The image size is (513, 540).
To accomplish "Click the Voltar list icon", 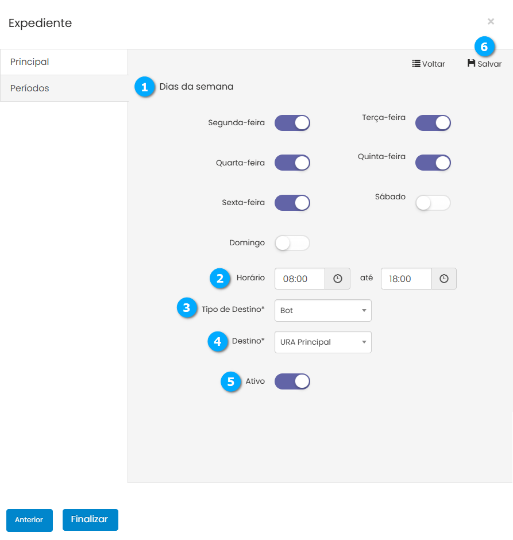I will point(416,64).
